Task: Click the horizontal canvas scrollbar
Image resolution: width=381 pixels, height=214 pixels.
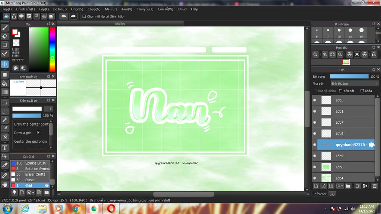Action: click(183, 194)
